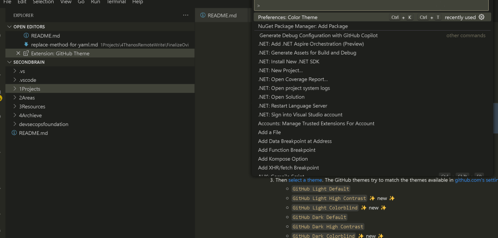Open replace-method-for-yaml.md in Open Editors
The width and height of the screenshot is (498, 238).
[x=100, y=44]
